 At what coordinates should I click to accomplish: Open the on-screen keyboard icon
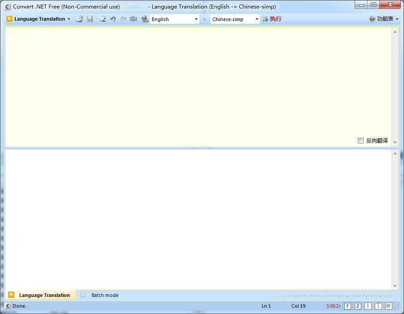point(134,19)
